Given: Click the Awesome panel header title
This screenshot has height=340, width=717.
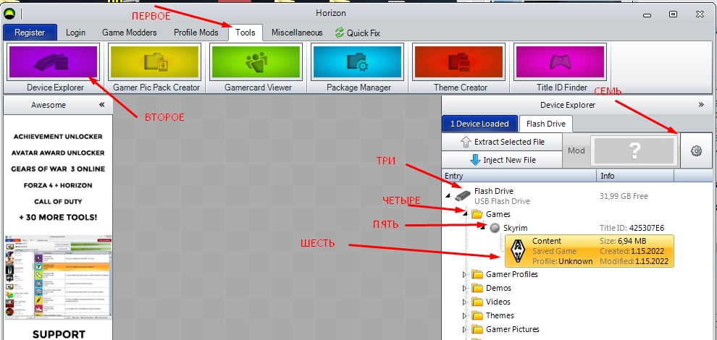Looking at the screenshot, I should click(49, 105).
